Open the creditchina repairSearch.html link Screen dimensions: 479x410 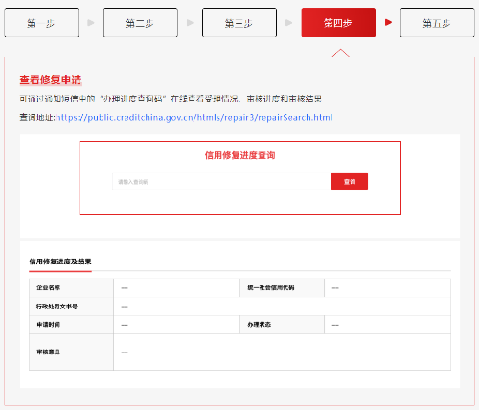194,118
